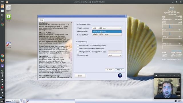Click the calendar-like icon in the host dock
This screenshot has width=183, height=103.
2,11
